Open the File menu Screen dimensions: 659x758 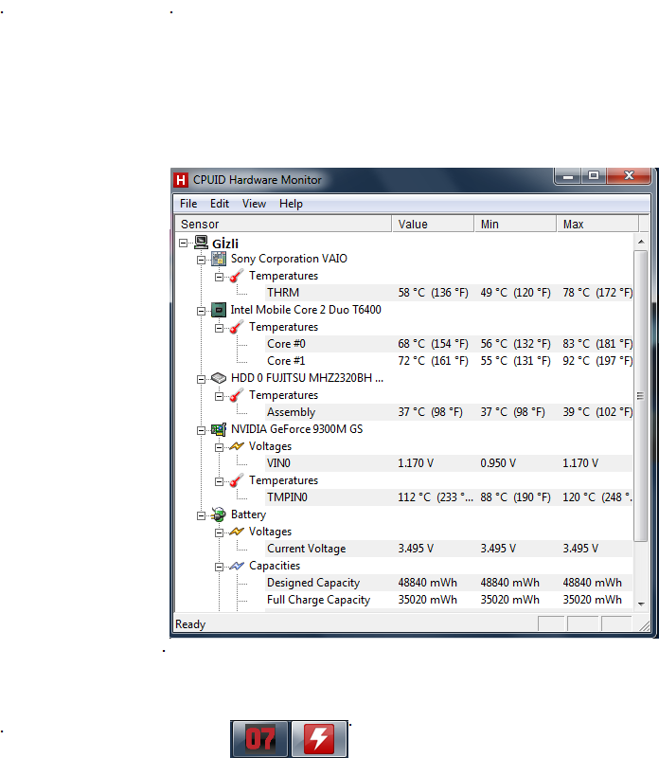pos(188,204)
